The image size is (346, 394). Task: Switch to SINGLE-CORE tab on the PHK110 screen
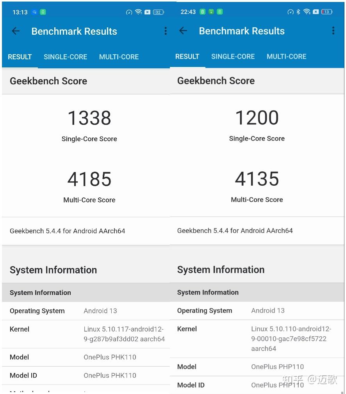(65, 57)
